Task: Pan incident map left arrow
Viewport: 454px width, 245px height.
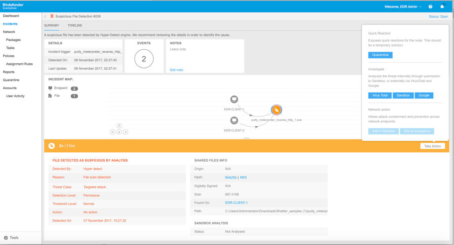Action: 113,132
